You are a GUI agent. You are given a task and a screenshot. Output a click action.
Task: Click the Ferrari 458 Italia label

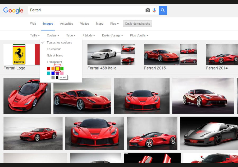pos(102,68)
